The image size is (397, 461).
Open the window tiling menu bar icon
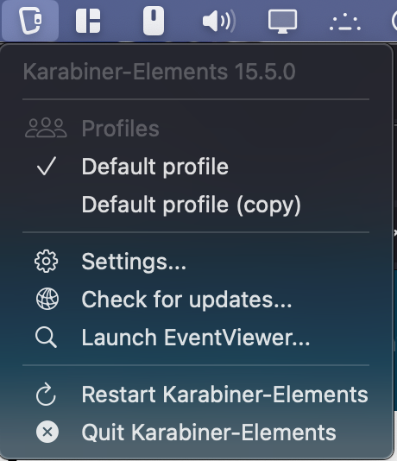point(88,21)
